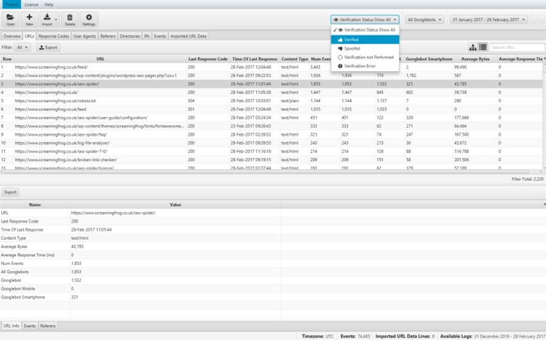Open the Filter All dropdown
Viewport: 546px width, 340px height.
[23, 48]
